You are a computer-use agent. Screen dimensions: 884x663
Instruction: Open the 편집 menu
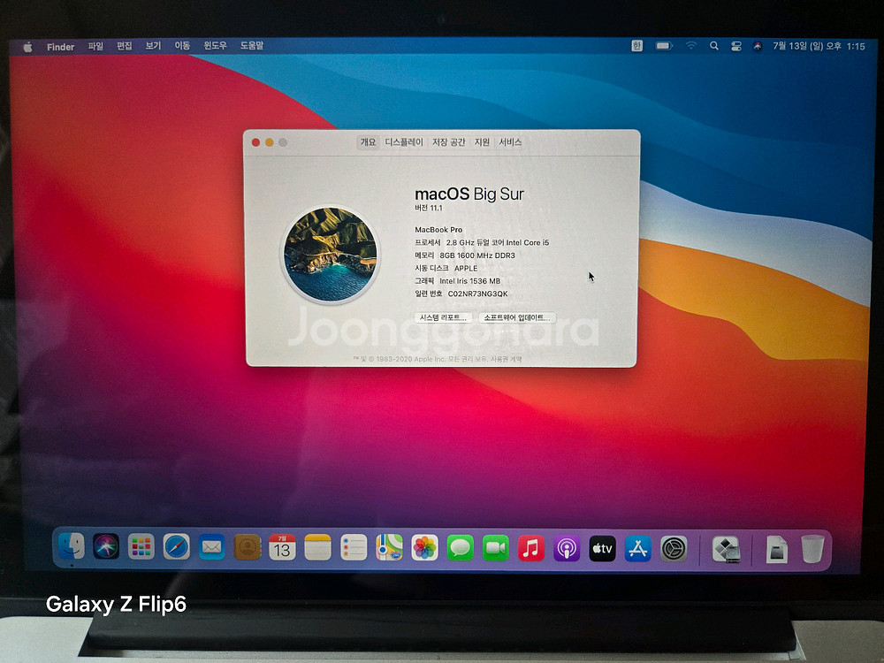(124, 46)
